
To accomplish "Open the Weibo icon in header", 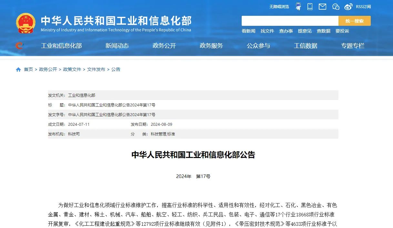I will [x=348, y=6].
